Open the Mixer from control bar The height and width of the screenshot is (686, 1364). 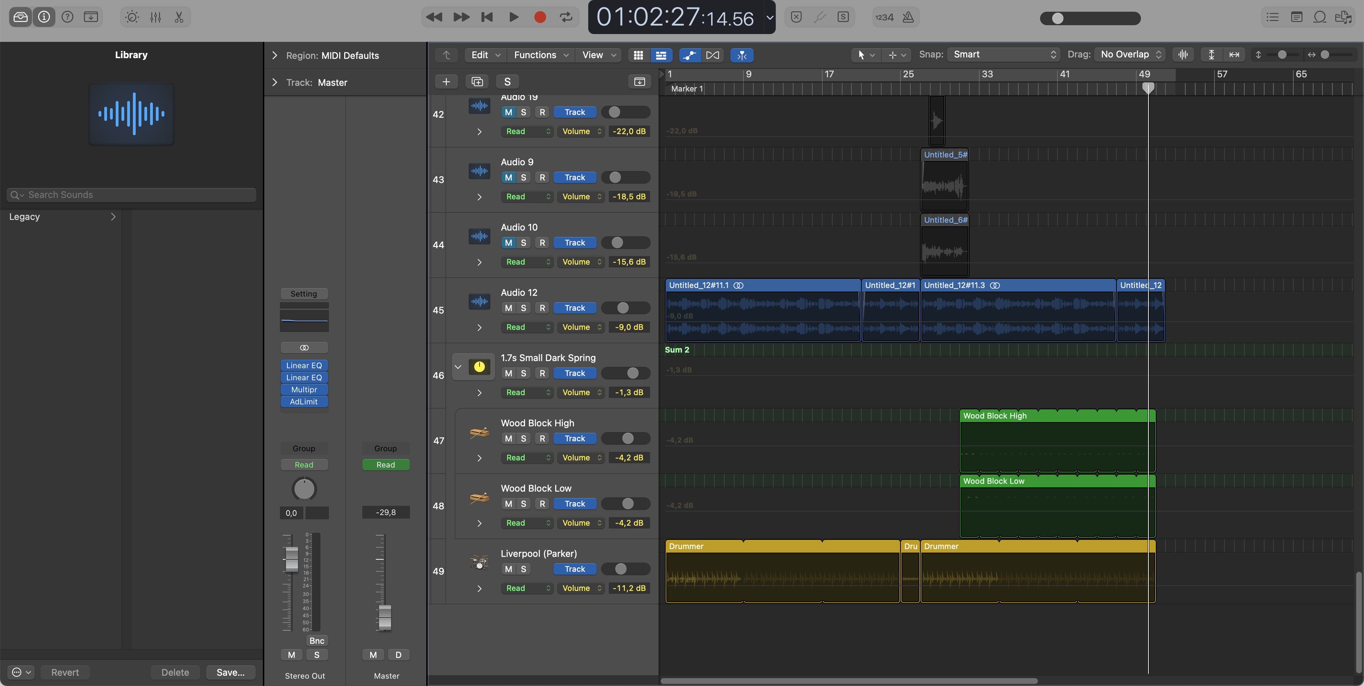[x=155, y=17]
